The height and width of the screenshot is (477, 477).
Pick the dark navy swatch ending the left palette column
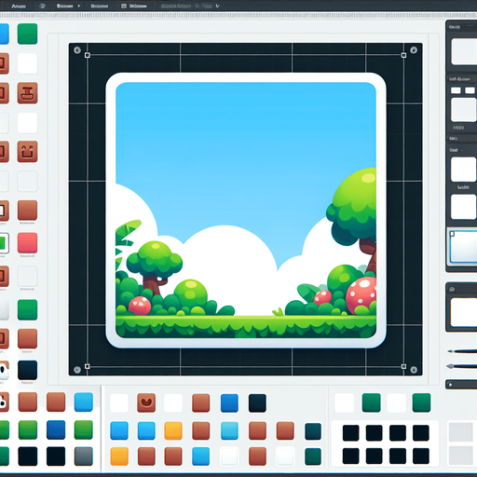pyautogui.click(x=27, y=370)
